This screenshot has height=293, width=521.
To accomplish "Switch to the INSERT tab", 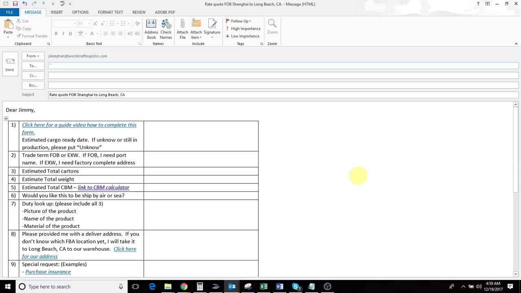I will pyautogui.click(x=57, y=12).
